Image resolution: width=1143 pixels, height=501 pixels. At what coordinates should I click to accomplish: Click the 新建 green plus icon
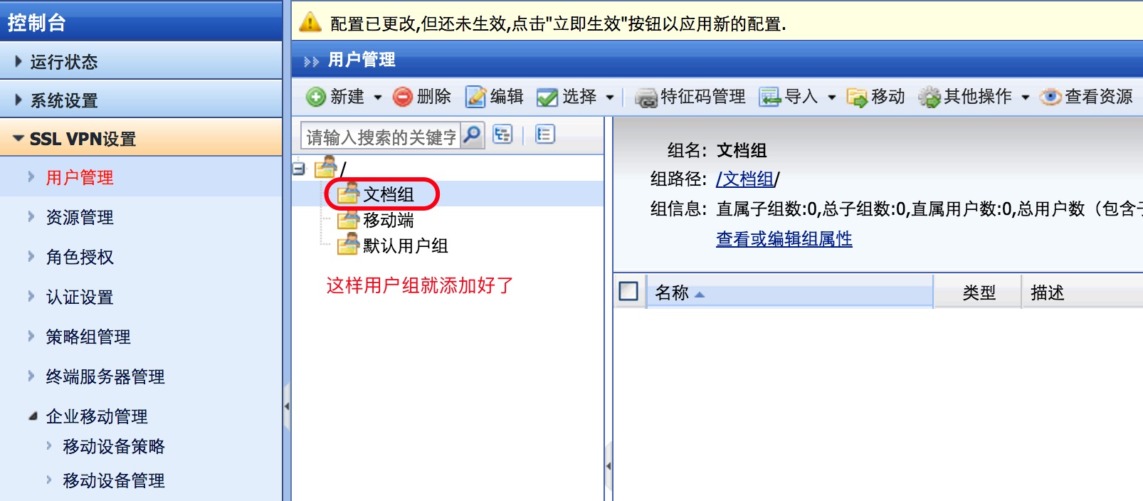[x=316, y=97]
